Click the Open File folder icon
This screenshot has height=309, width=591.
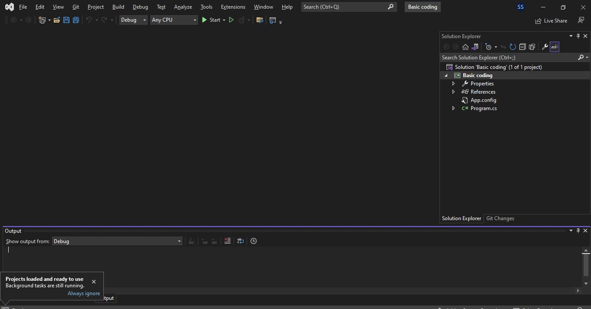(56, 20)
